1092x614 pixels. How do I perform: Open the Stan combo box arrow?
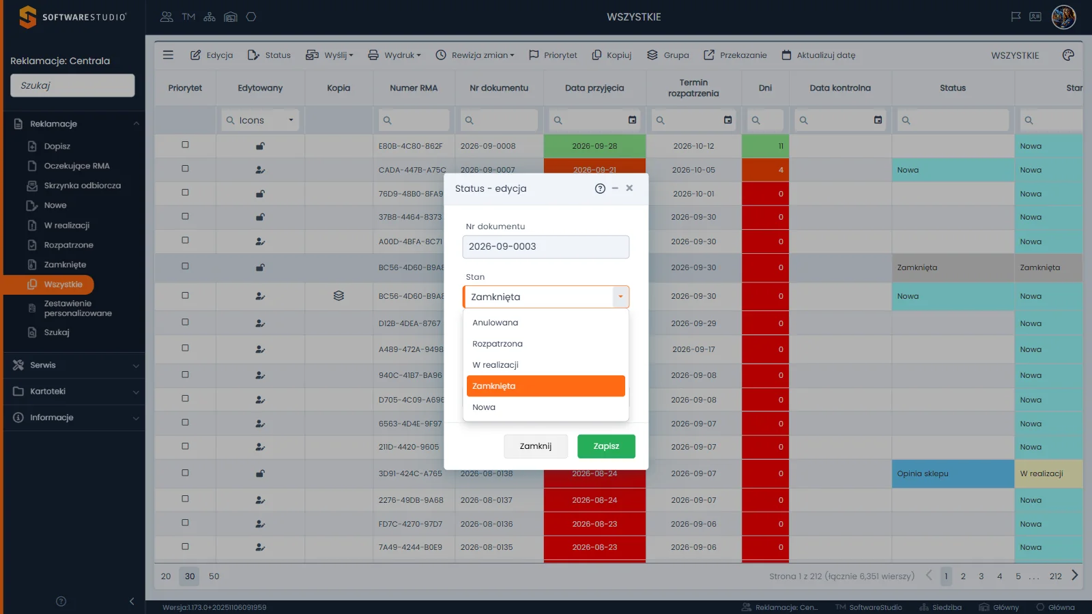(620, 297)
